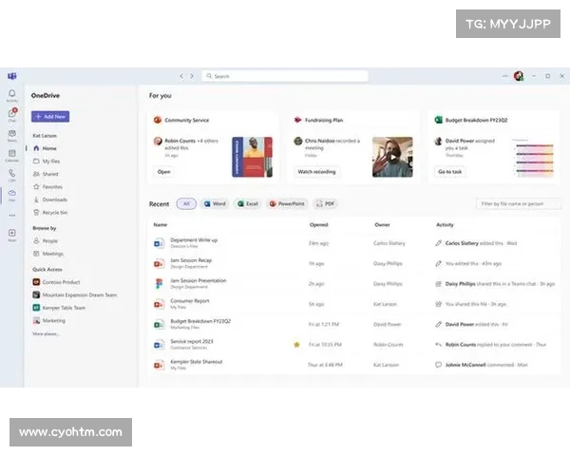Click Go to task on the Budget Breakdown card
The height and width of the screenshot is (456, 570).
pos(450,172)
